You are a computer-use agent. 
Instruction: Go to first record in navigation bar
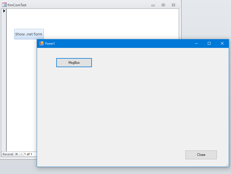point(16,154)
